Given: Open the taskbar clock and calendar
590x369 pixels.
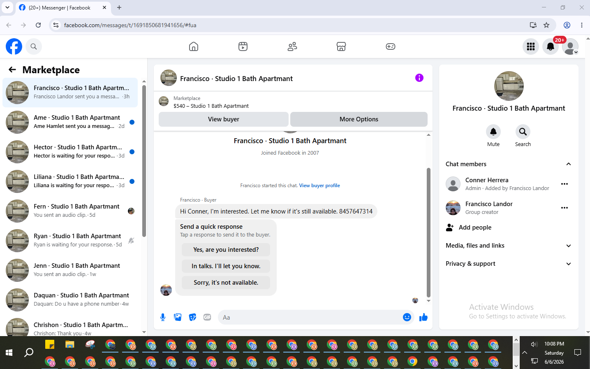Looking at the screenshot, I should click(554, 353).
